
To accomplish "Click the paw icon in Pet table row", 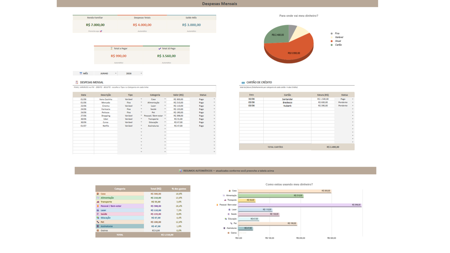I will pyautogui.click(x=98, y=222).
